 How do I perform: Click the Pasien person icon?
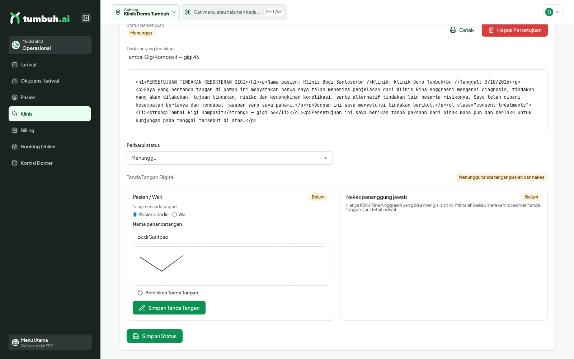pyautogui.click(x=15, y=97)
